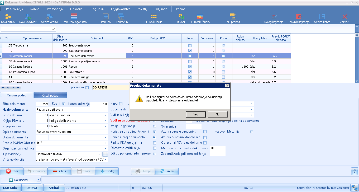Click the Izlaz button

coord(12,171)
